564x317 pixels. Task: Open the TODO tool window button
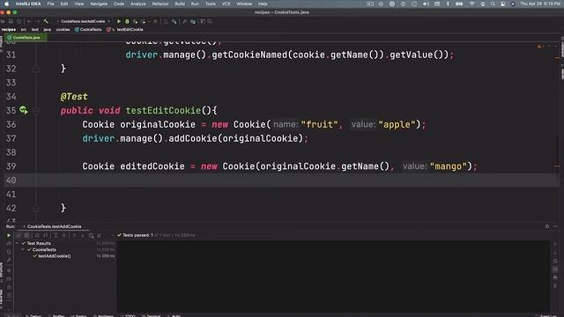[x=128, y=315]
